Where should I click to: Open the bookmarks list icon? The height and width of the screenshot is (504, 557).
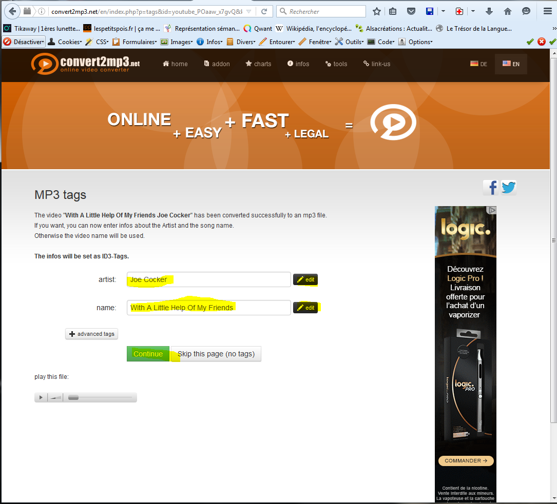coord(393,11)
